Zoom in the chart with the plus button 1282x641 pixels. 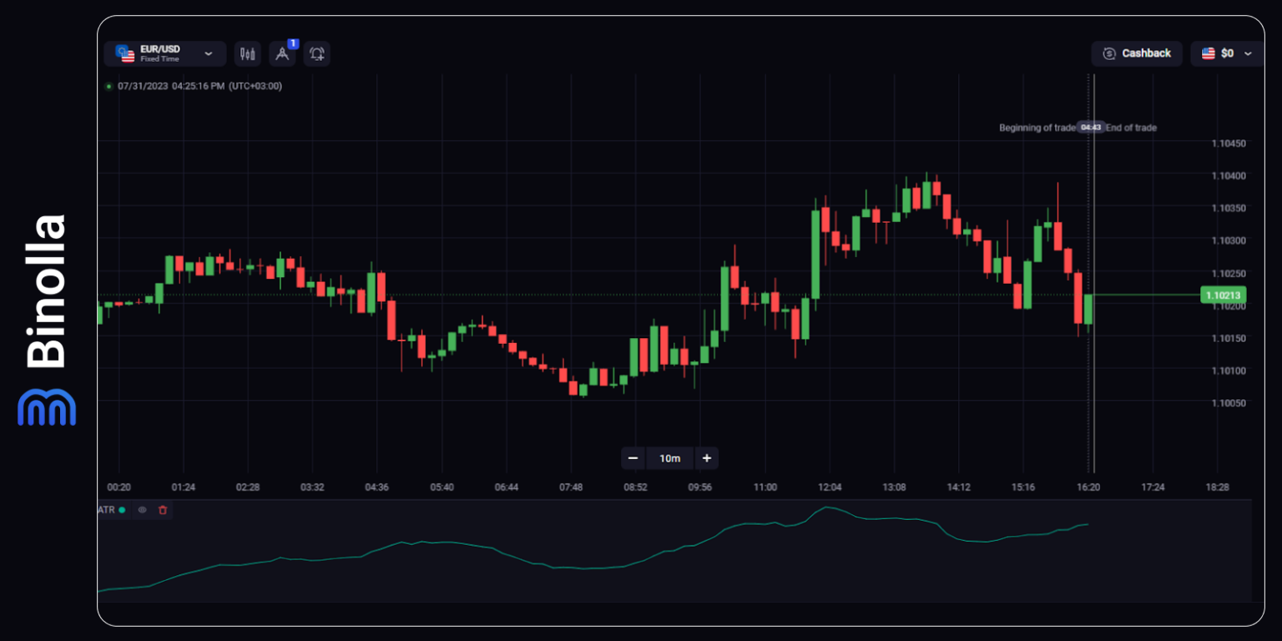706,458
